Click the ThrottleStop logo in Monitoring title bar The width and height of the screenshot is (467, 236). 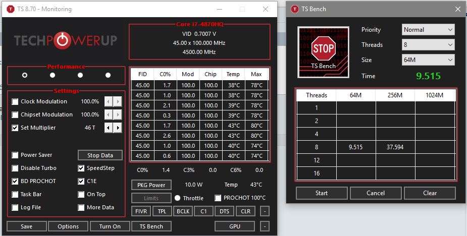pos(11,9)
